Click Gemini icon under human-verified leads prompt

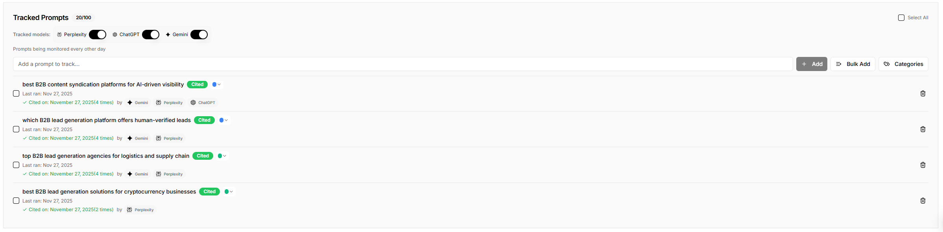click(130, 138)
